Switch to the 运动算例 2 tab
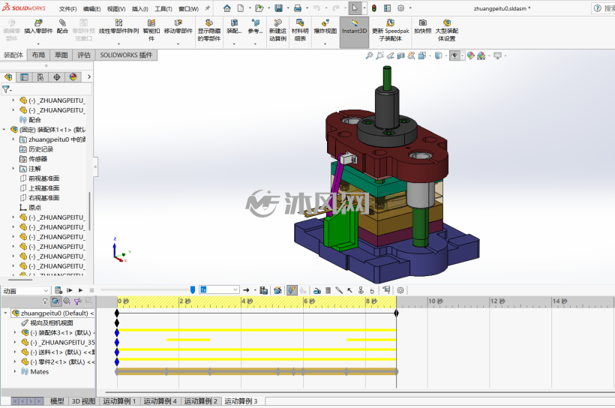 pyautogui.click(x=200, y=401)
